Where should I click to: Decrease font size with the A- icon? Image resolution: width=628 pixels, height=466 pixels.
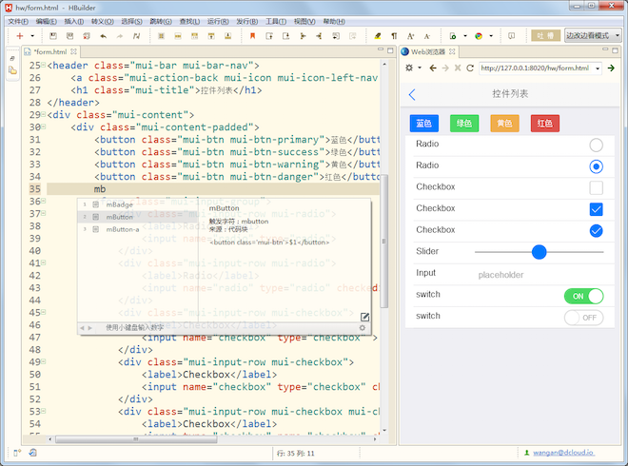click(427, 36)
